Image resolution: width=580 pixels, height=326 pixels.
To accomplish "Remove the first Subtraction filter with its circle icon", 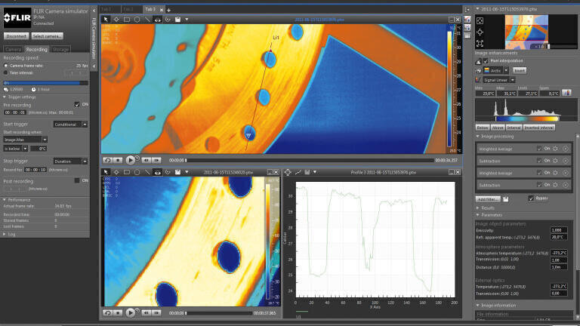I will pyautogui.click(x=566, y=161).
